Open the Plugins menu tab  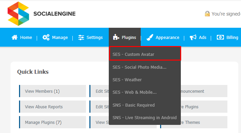pos(125,37)
